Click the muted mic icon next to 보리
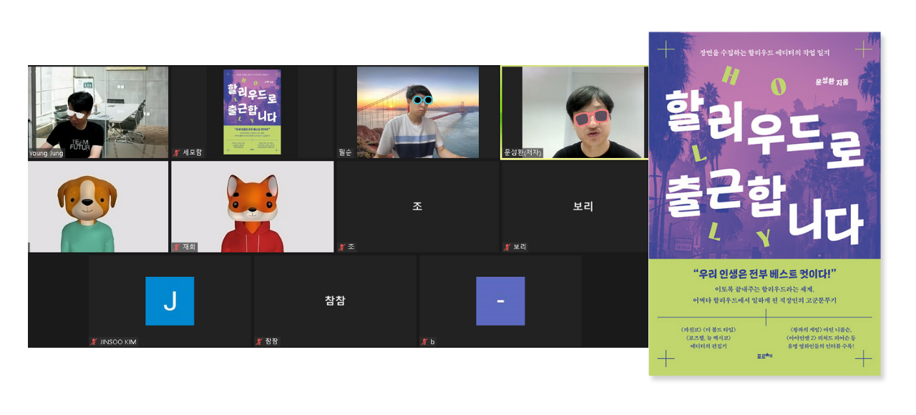Image resolution: width=916 pixels, height=415 pixels. pyautogui.click(x=506, y=245)
